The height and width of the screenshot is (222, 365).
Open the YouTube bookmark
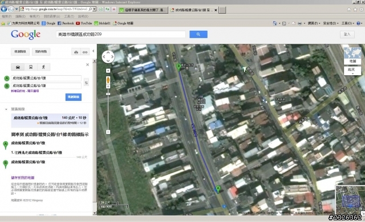[x=84, y=23]
